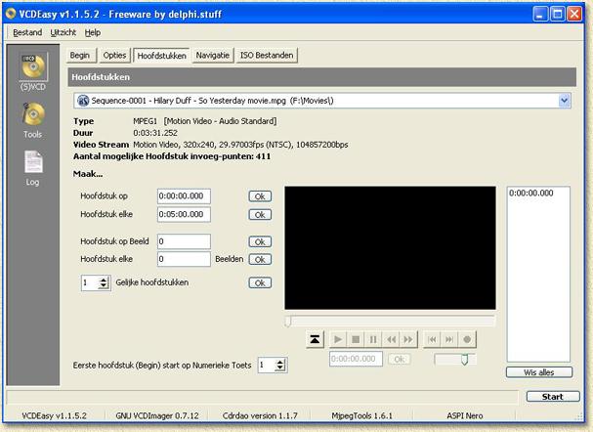Image resolution: width=593 pixels, height=432 pixels.
Task: Increase the Gelijke hoofdstukken spinner value
Action: 105,279
